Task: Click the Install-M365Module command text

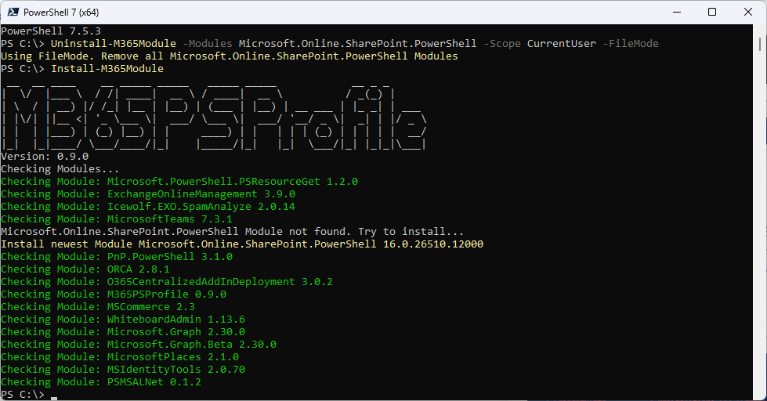Action: (x=107, y=68)
